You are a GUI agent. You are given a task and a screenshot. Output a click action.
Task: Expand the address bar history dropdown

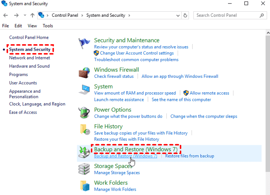pos(178,16)
